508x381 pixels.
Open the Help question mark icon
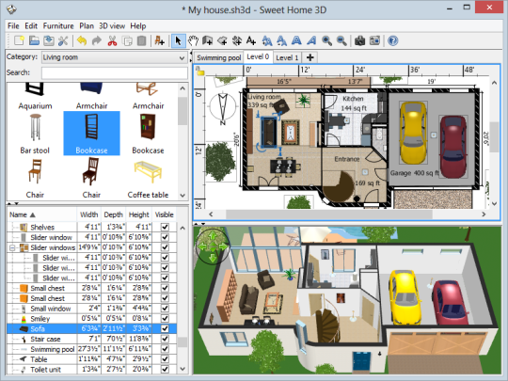(x=392, y=40)
